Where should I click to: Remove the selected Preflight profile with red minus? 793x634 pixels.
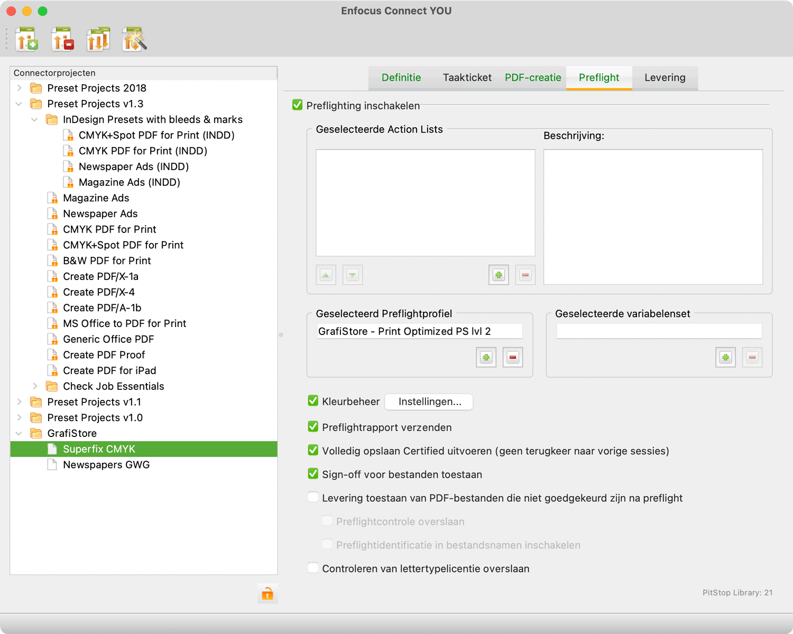click(x=512, y=357)
